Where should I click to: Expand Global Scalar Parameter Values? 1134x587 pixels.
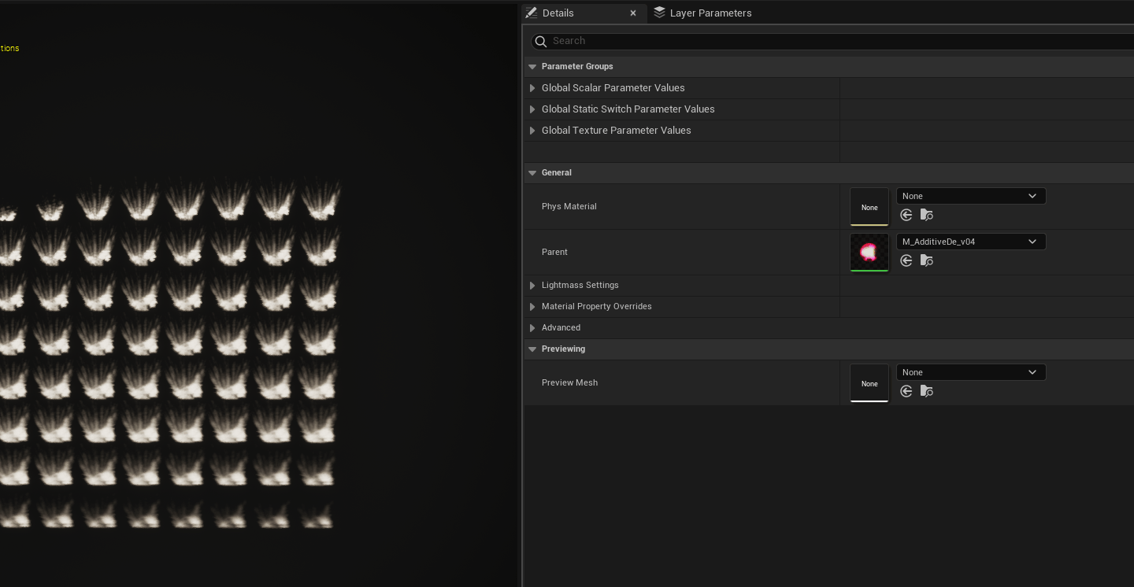point(532,88)
